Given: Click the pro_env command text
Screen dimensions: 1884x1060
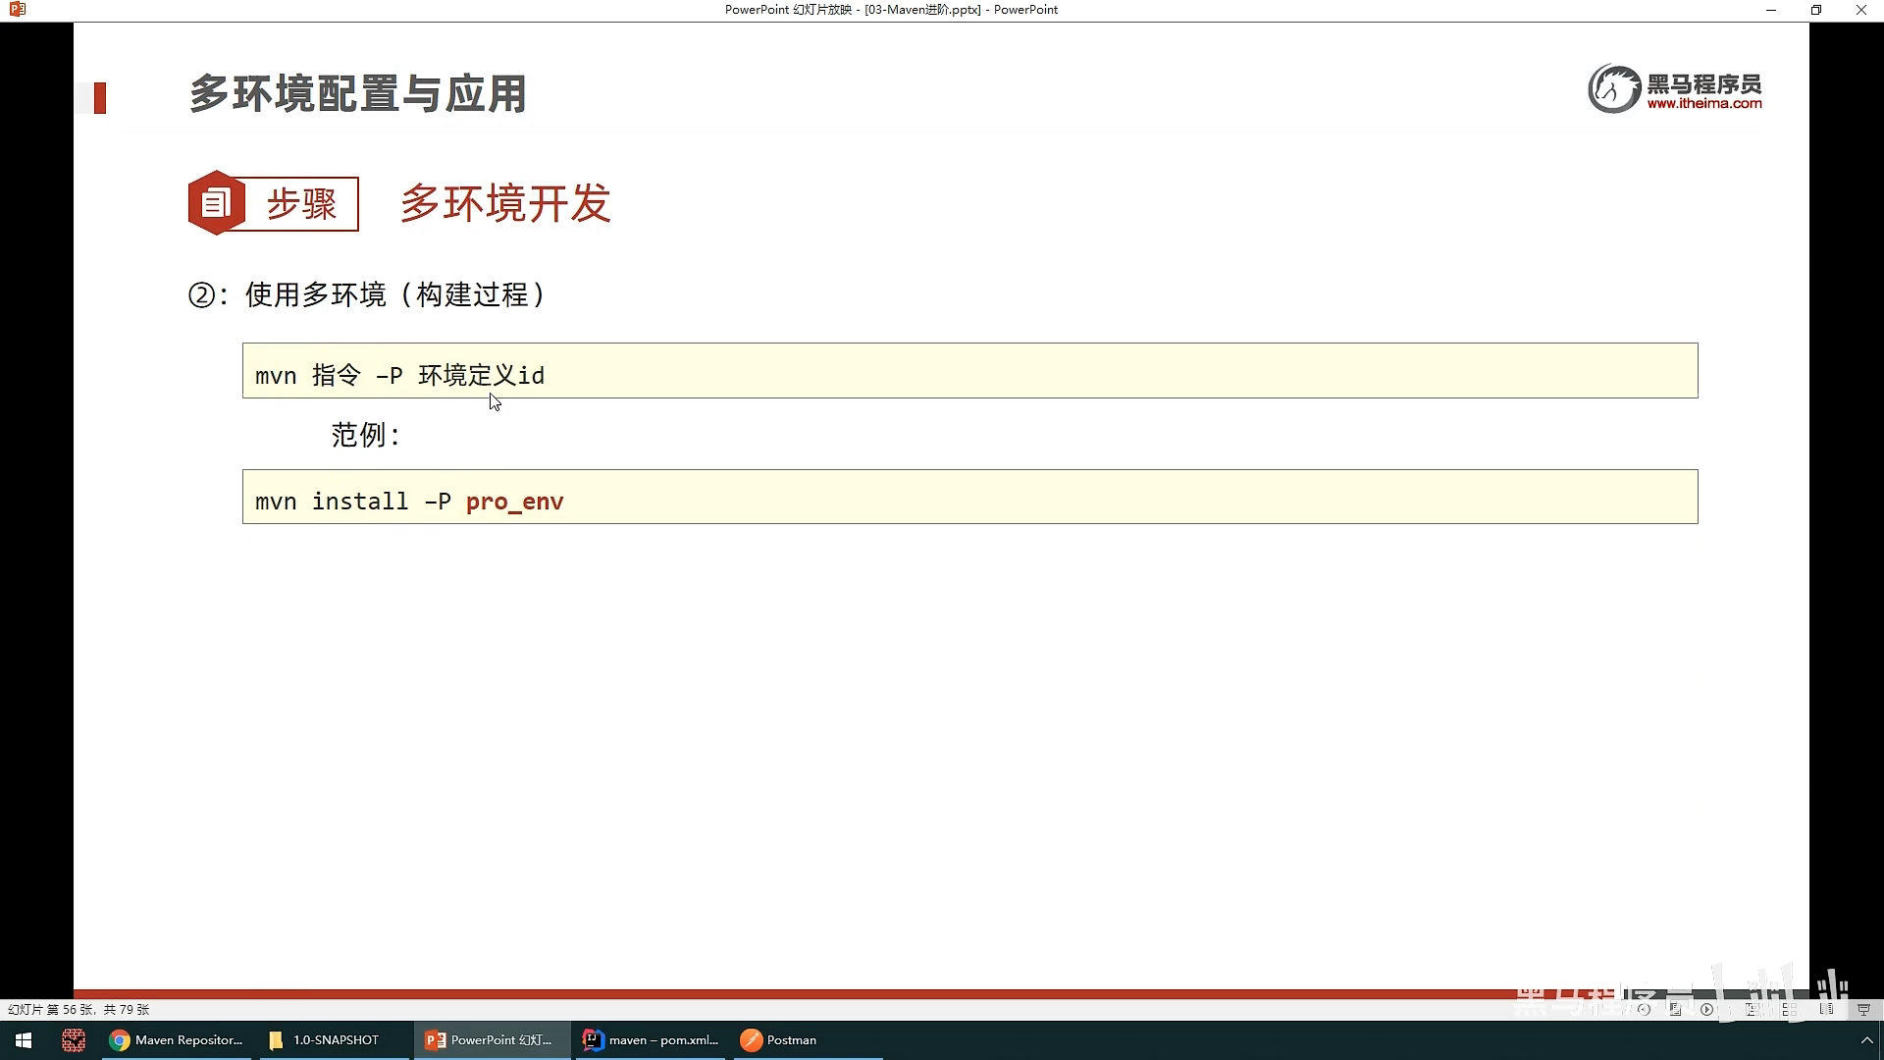Looking at the screenshot, I should point(514,502).
